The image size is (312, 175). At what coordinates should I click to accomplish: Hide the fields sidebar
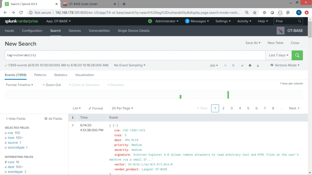point(16,119)
